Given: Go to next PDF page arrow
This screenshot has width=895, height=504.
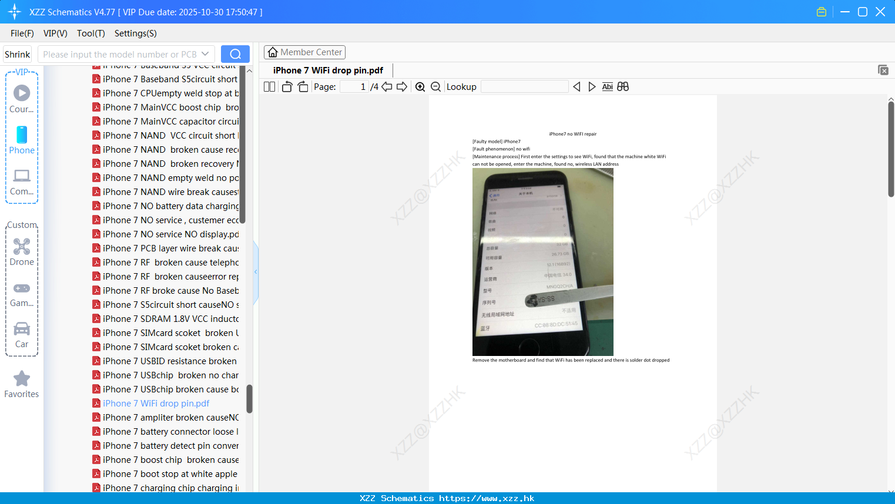Looking at the screenshot, I should pyautogui.click(x=402, y=86).
